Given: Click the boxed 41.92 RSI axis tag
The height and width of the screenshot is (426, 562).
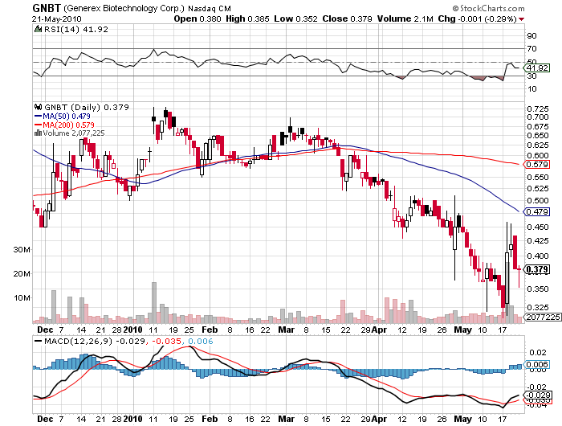Looking at the screenshot, I should pyautogui.click(x=536, y=68).
